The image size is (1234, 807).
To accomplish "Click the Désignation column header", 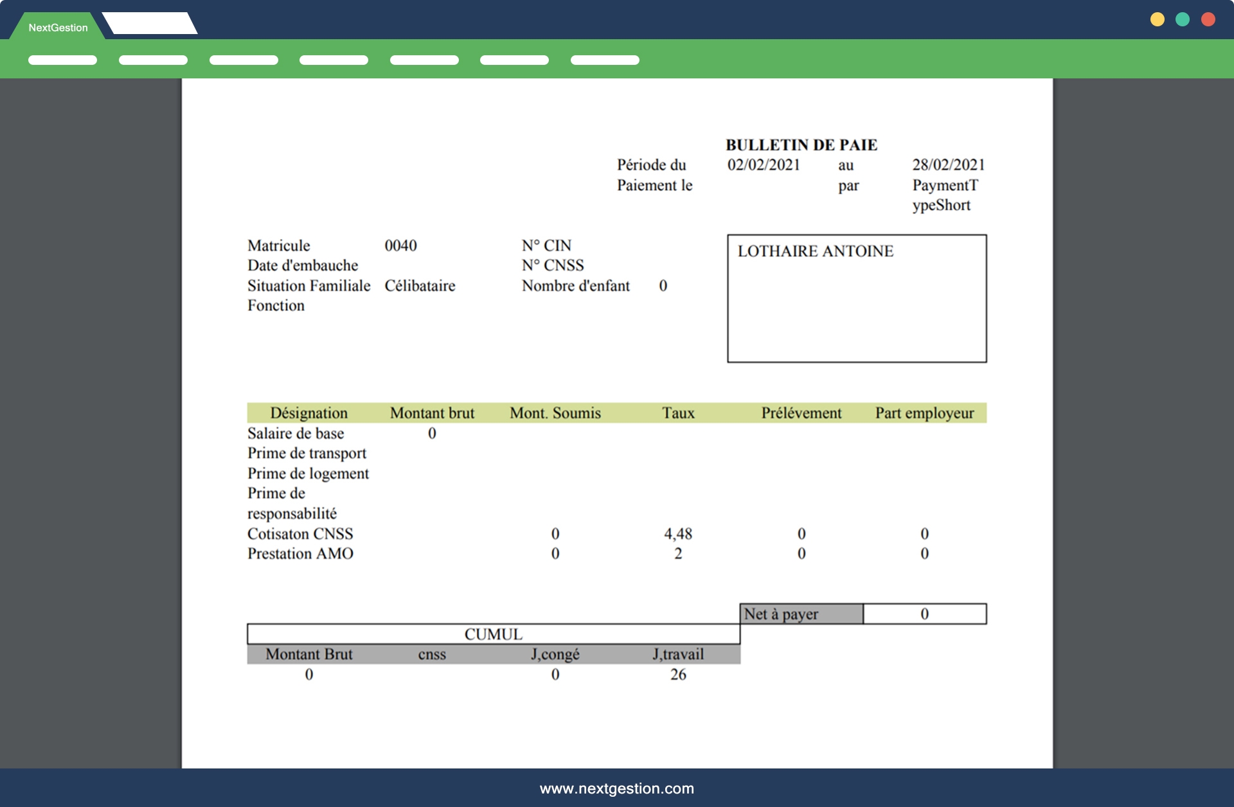I will pyautogui.click(x=308, y=412).
